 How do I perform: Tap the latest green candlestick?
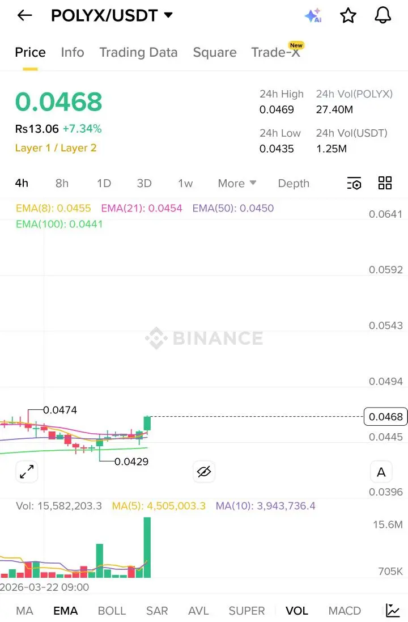(x=147, y=423)
